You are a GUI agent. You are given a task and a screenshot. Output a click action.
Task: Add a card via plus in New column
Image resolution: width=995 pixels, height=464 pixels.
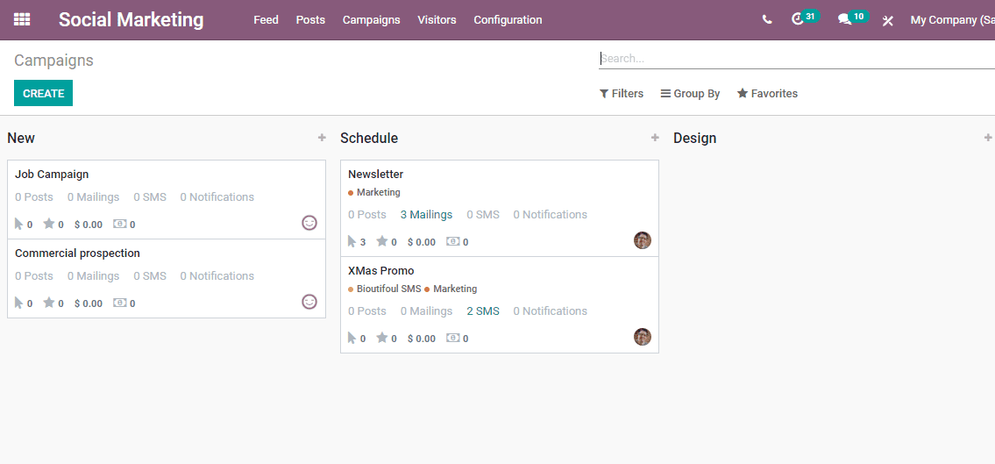tap(322, 137)
